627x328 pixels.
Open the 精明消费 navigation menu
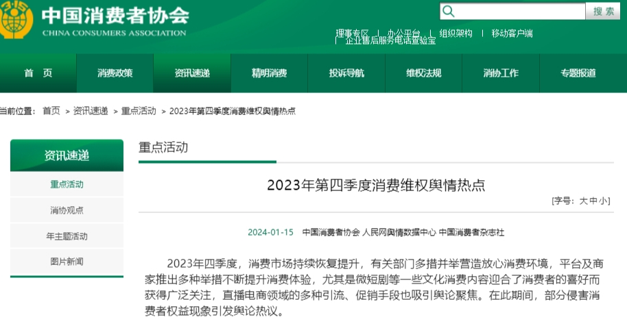point(269,73)
